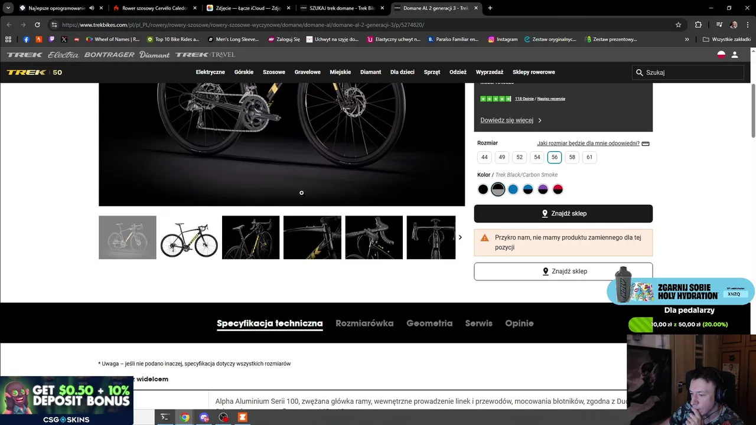Viewport: 756px width, 425px height.
Task: Select frame size 56
Action: [554, 157]
